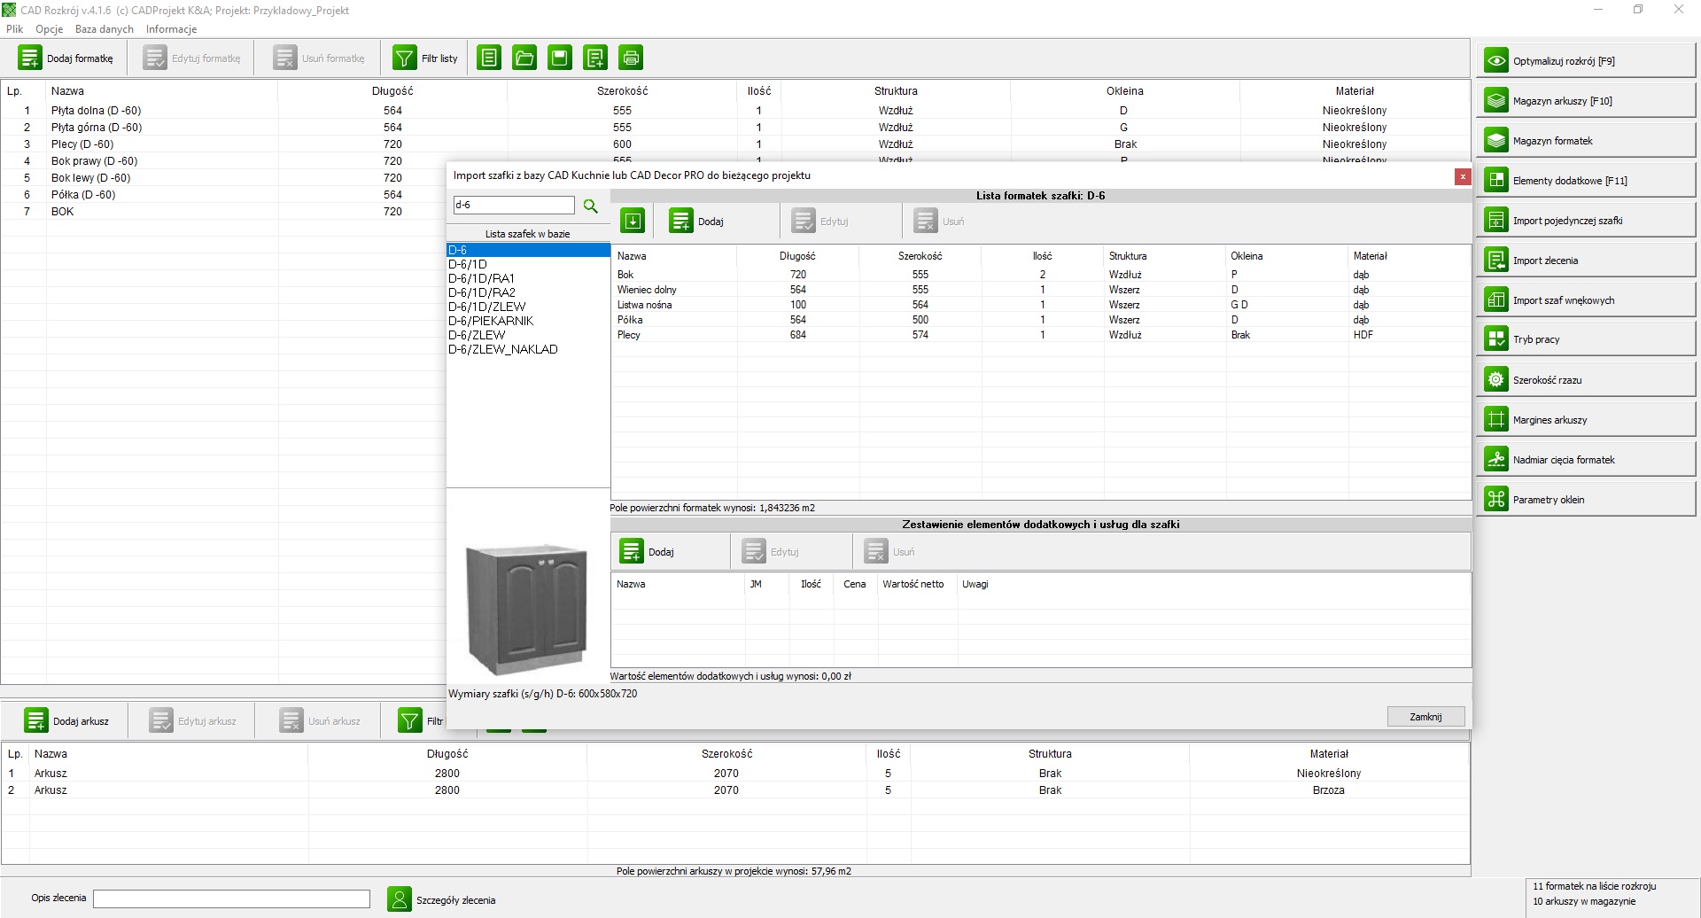
Task: Select D-6/PIEKARNIK in cabinet list
Action: (491, 321)
